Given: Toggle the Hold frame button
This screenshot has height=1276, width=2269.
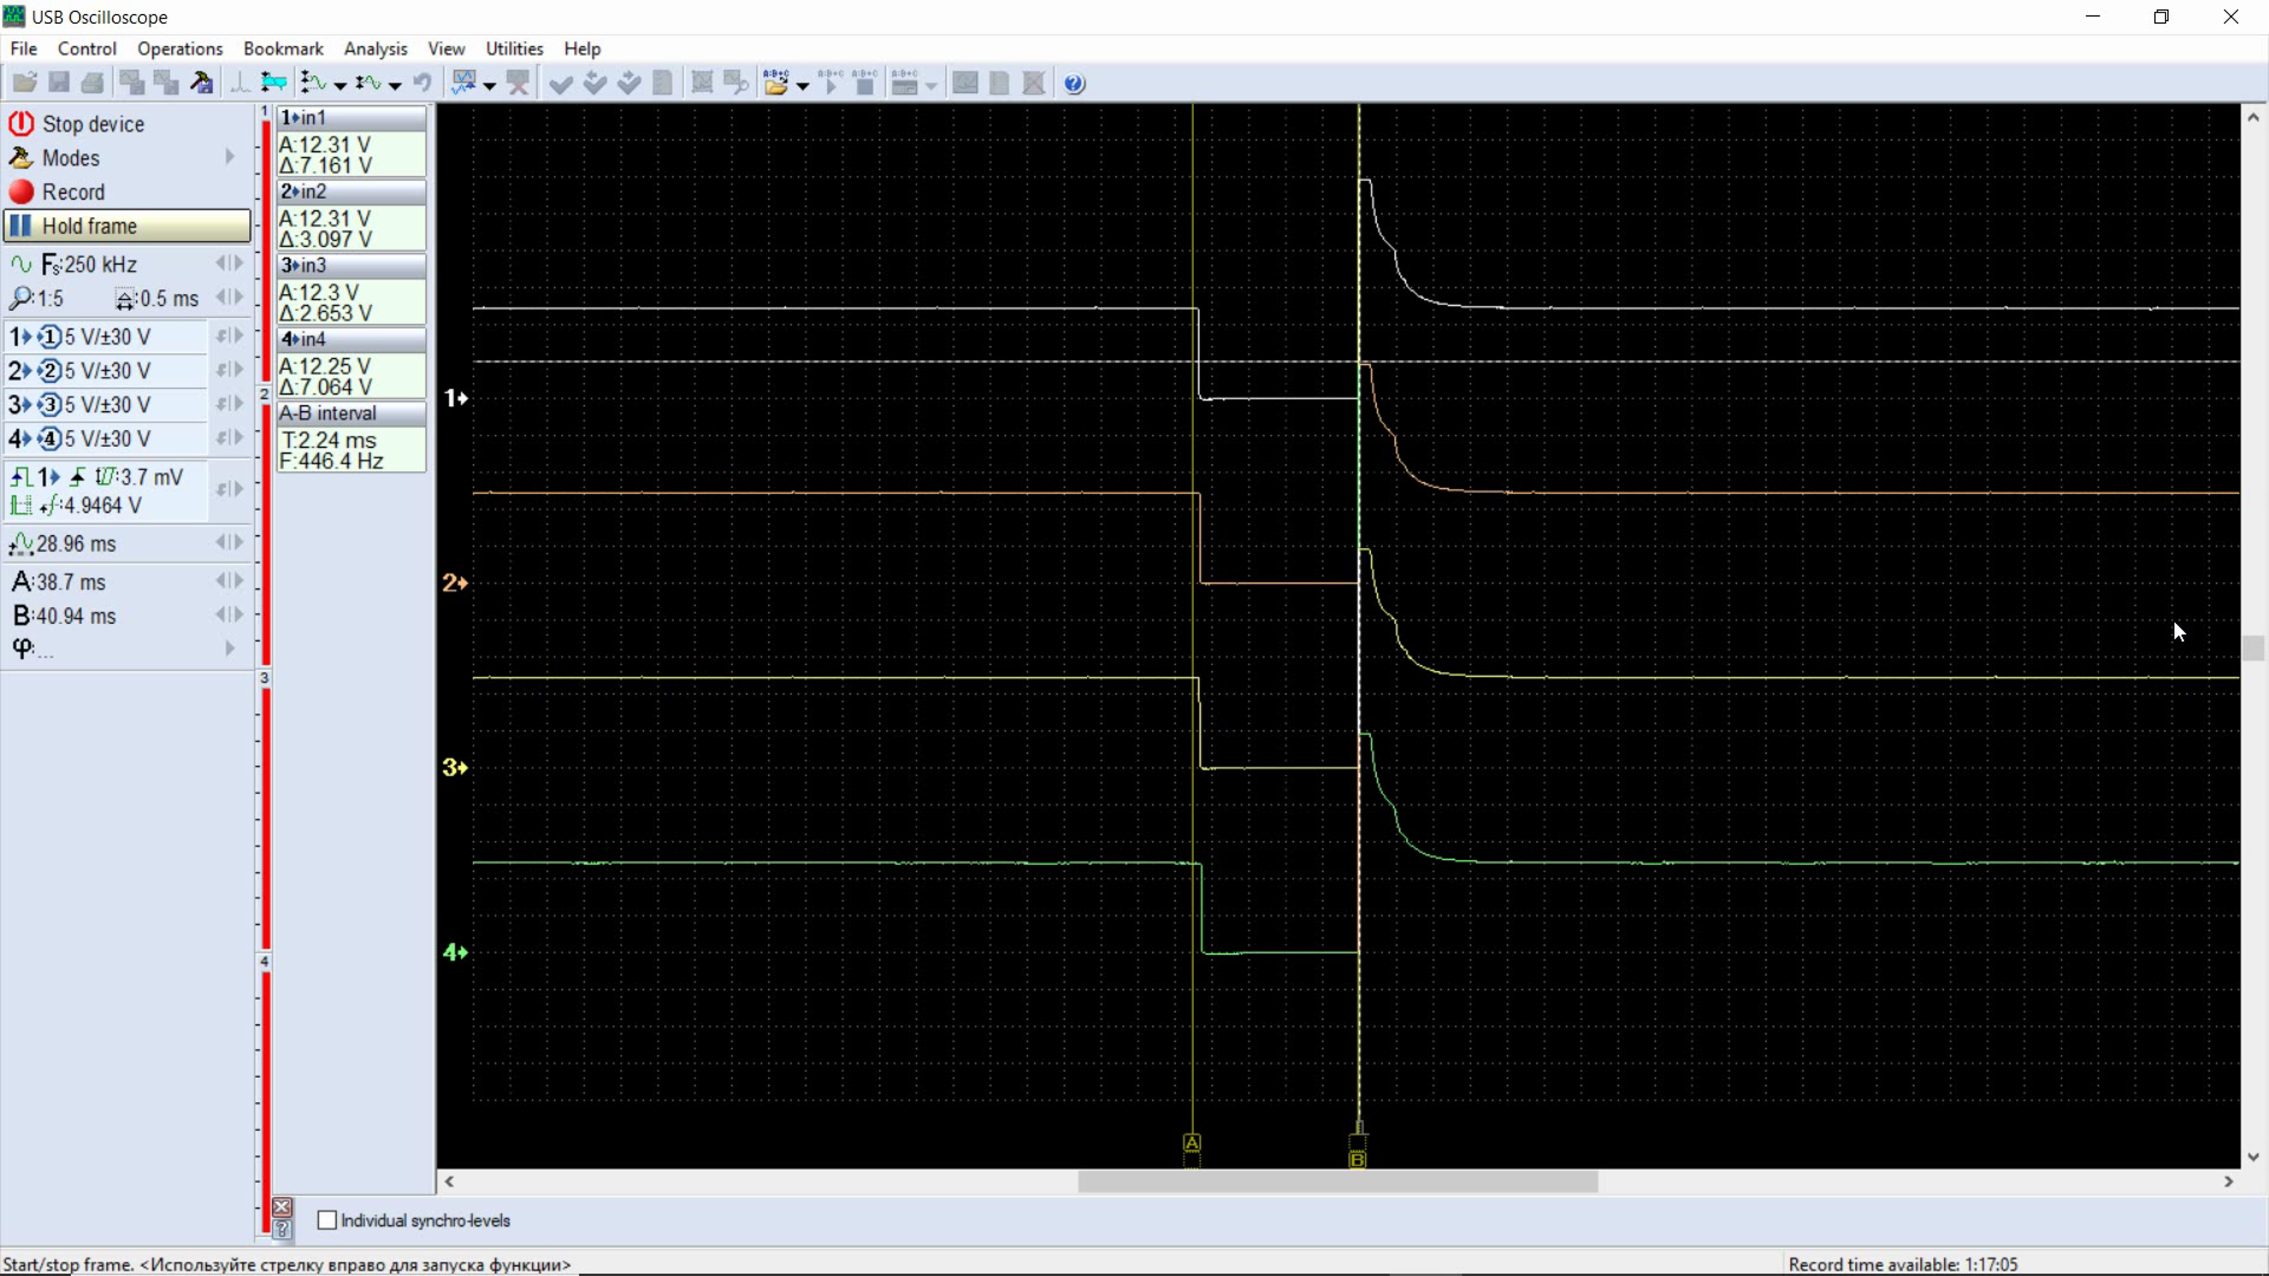Looking at the screenshot, I should 127,226.
